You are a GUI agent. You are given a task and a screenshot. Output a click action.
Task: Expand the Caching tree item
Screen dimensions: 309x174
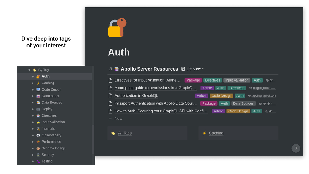33,83
